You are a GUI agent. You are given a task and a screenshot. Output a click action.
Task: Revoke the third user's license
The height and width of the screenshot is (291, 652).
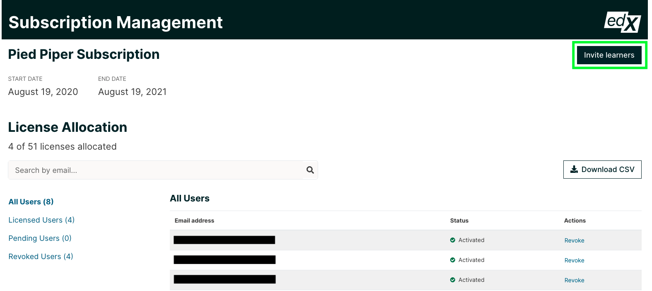(x=574, y=280)
